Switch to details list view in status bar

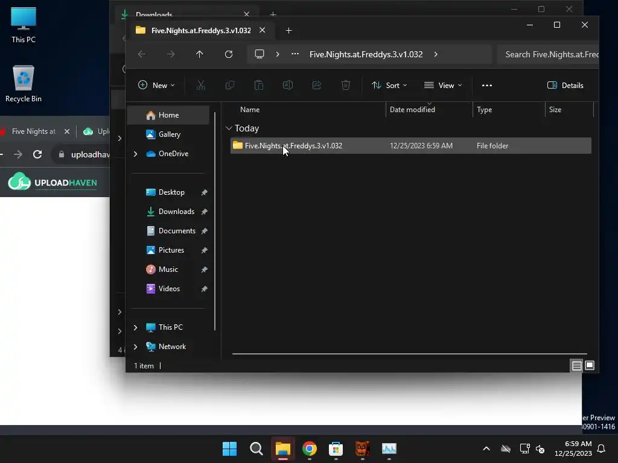(576, 366)
